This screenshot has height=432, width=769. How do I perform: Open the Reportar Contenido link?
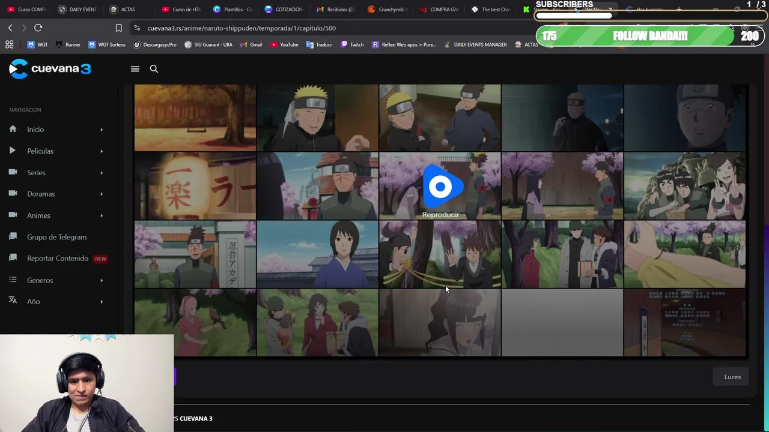(x=58, y=259)
